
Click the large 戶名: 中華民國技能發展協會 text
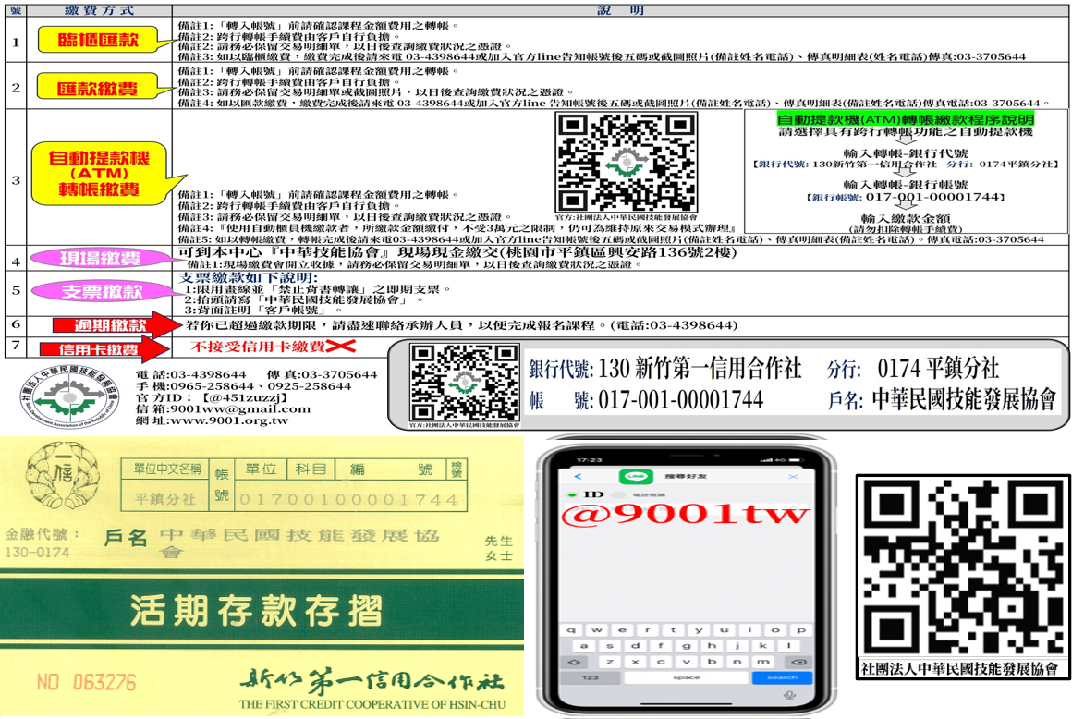942,400
